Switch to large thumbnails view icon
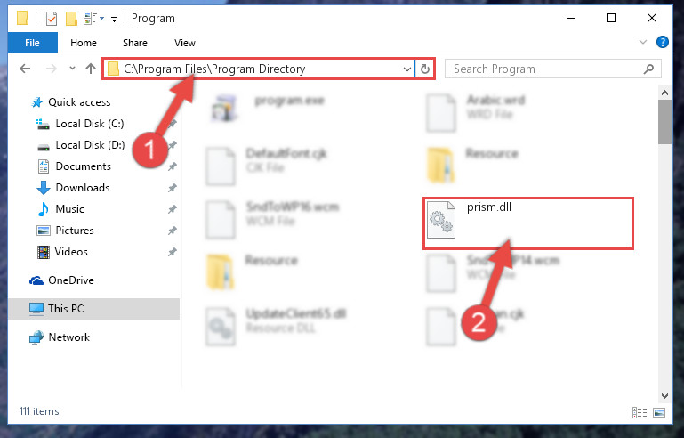This screenshot has height=438, width=684. [659, 412]
